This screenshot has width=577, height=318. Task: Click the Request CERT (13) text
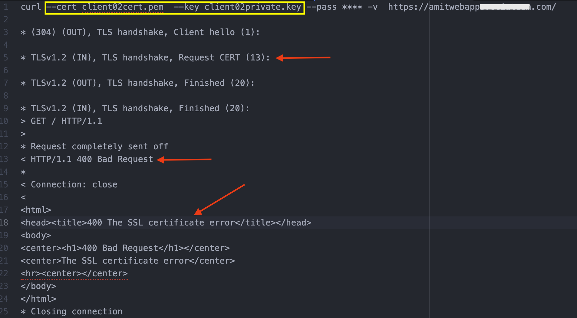tap(224, 57)
